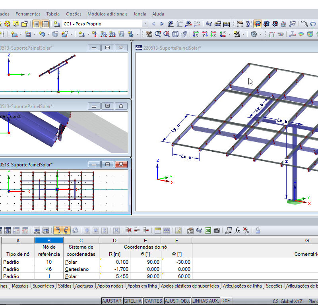
Task: Click the deformation results frame icon
Action: tap(271, 34)
